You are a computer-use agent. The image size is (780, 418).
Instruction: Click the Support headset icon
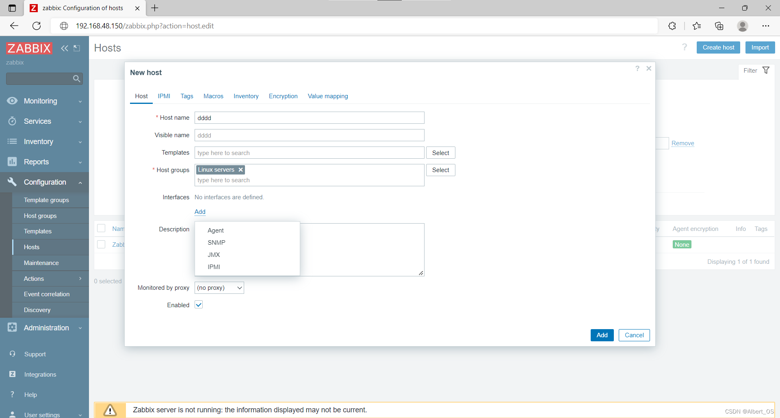click(13, 354)
